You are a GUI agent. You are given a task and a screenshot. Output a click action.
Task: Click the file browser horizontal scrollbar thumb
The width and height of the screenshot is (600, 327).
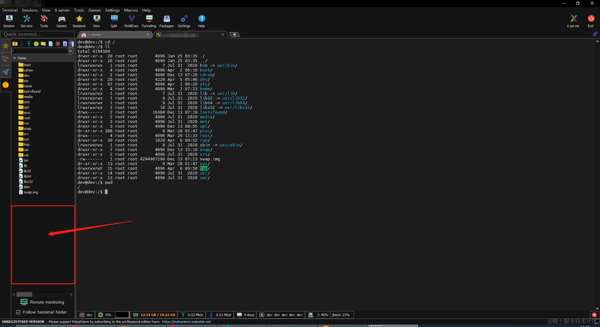tap(24, 294)
